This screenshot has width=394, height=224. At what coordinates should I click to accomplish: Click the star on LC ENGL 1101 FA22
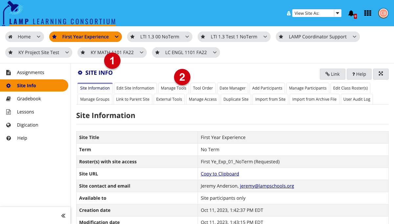pyautogui.click(x=157, y=52)
